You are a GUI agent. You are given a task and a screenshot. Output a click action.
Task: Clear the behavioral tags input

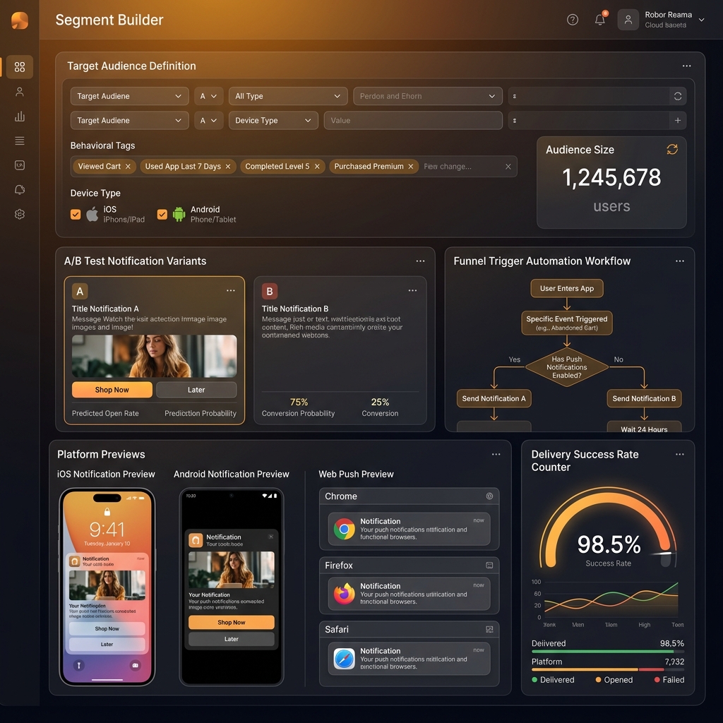click(x=508, y=167)
